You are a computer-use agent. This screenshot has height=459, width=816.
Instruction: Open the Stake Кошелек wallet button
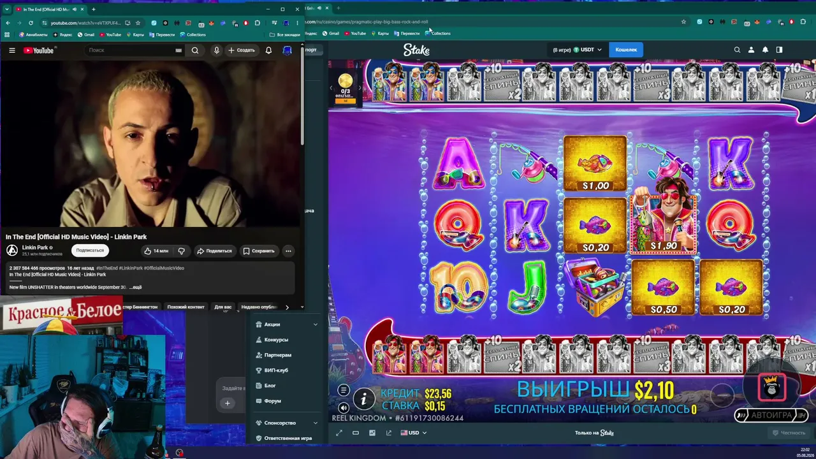[626, 50]
